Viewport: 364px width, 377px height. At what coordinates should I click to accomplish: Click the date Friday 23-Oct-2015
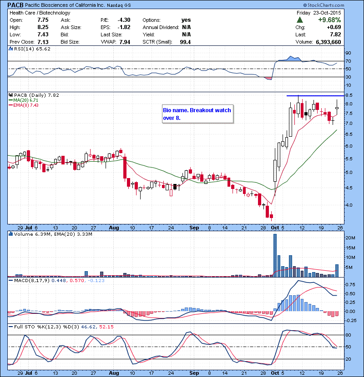click(x=318, y=13)
